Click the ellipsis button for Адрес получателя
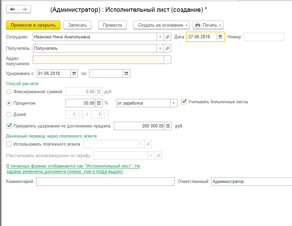 (x=167, y=60)
